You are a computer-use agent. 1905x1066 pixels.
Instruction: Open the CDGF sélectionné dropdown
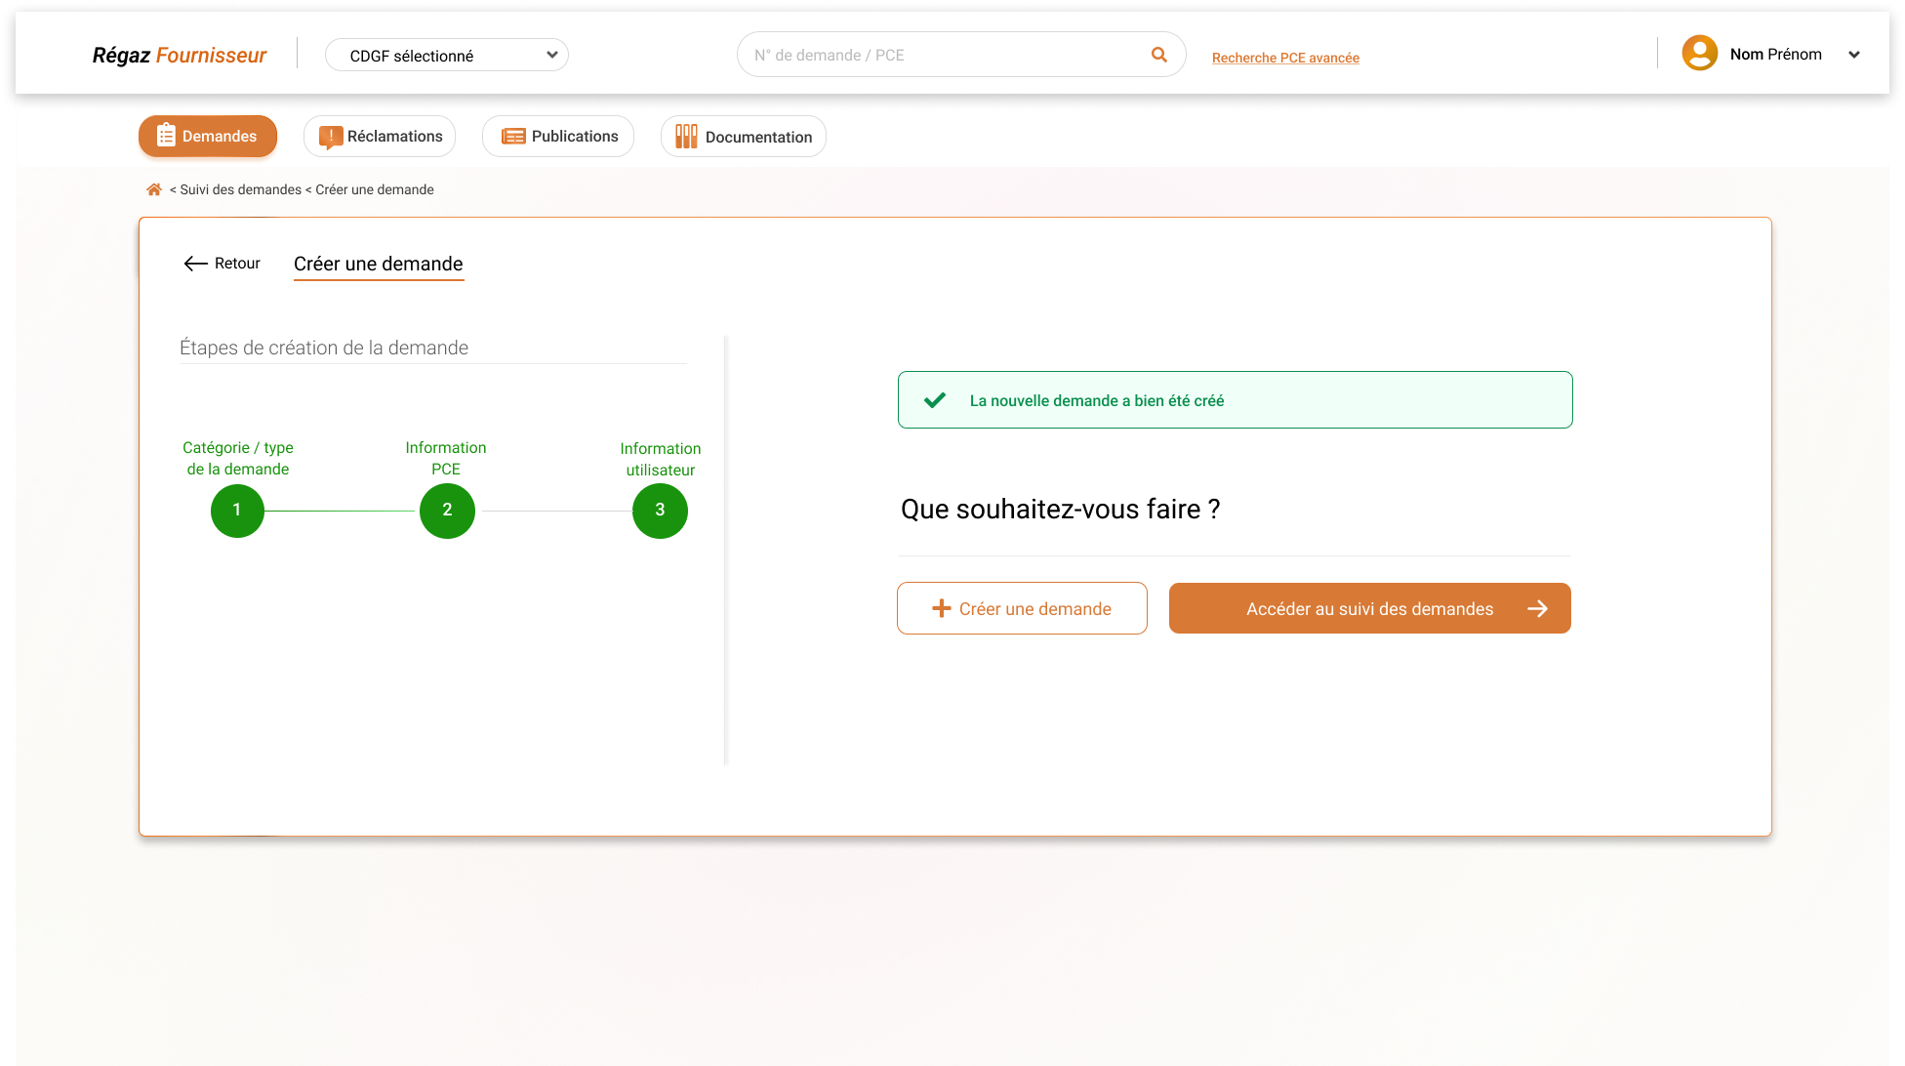(447, 56)
